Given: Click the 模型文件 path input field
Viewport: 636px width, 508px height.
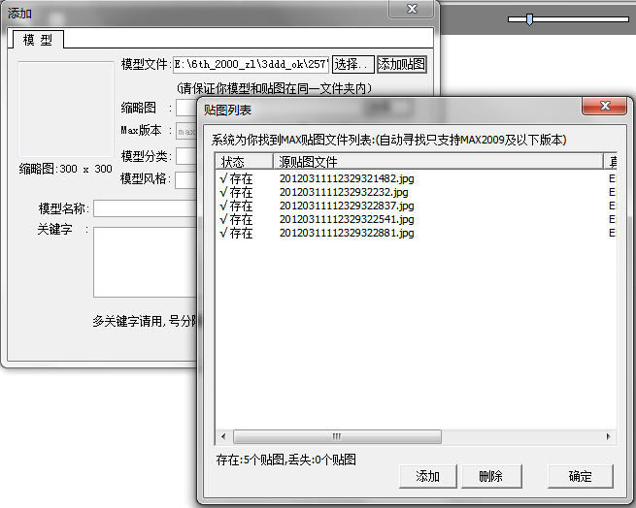Looking at the screenshot, I should tap(251, 64).
